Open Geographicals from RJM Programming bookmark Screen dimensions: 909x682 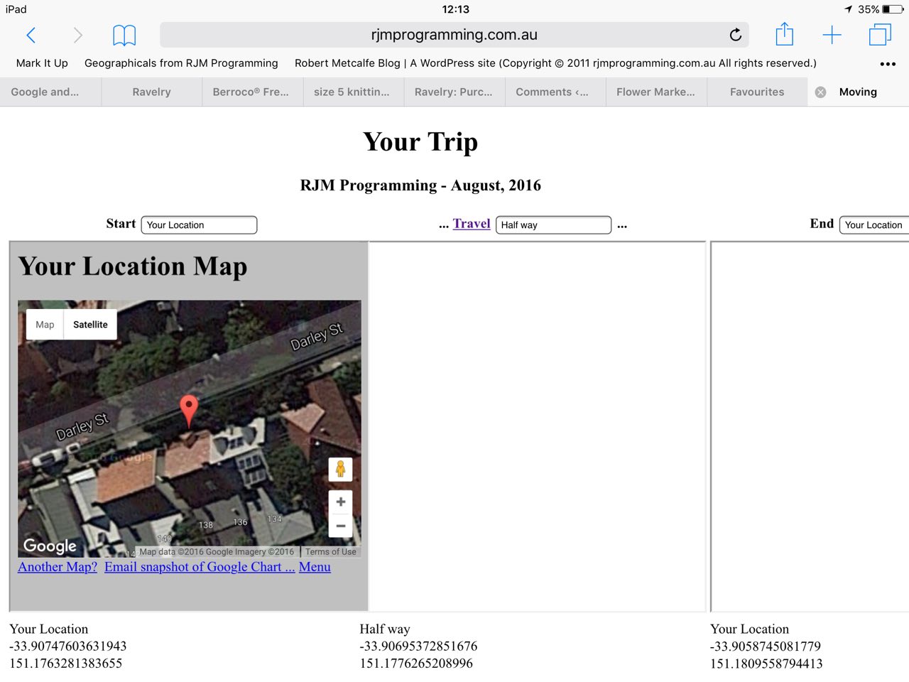(x=181, y=63)
